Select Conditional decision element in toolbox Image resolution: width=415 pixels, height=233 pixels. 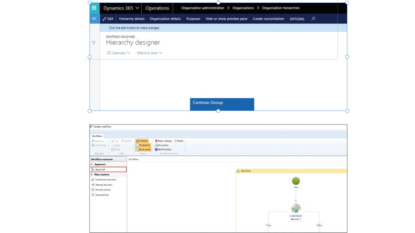click(x=104, y=180)
